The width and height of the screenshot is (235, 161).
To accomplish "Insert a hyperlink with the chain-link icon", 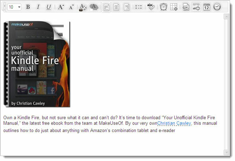I will 186,7.
